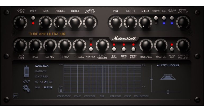The image size is (204, 112).
Task: Select the 12AX7-RSD tube type
Action: (x=42, y=76)
